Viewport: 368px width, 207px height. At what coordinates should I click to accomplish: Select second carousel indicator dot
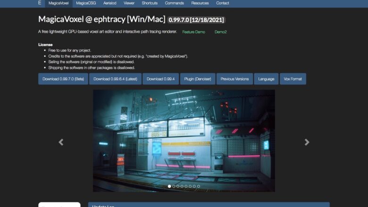(x=174, y=186)
